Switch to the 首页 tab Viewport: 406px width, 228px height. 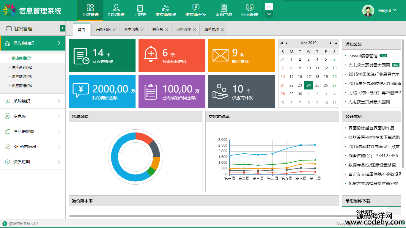pos(81,29)
